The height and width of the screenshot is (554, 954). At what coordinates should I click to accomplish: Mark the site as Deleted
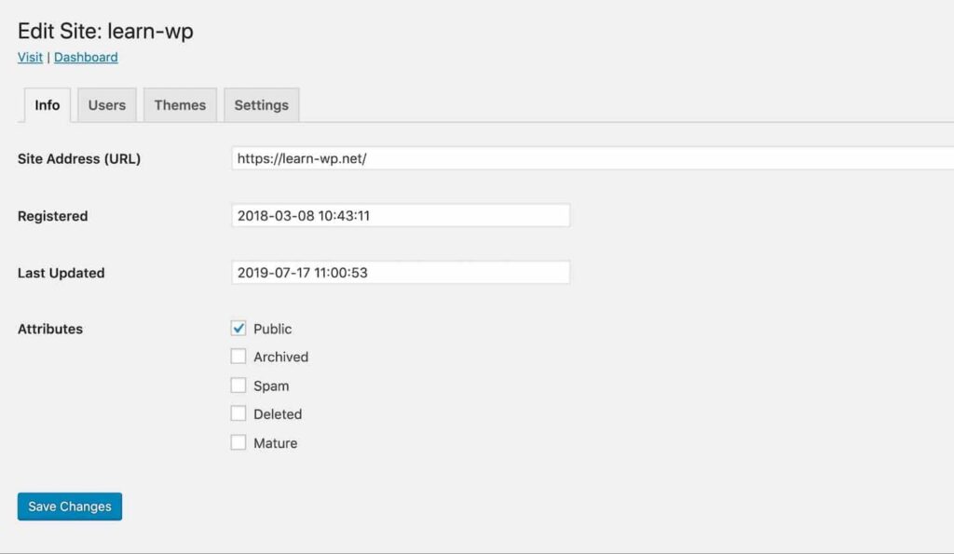pyautogui.click(x=238, y=413)
